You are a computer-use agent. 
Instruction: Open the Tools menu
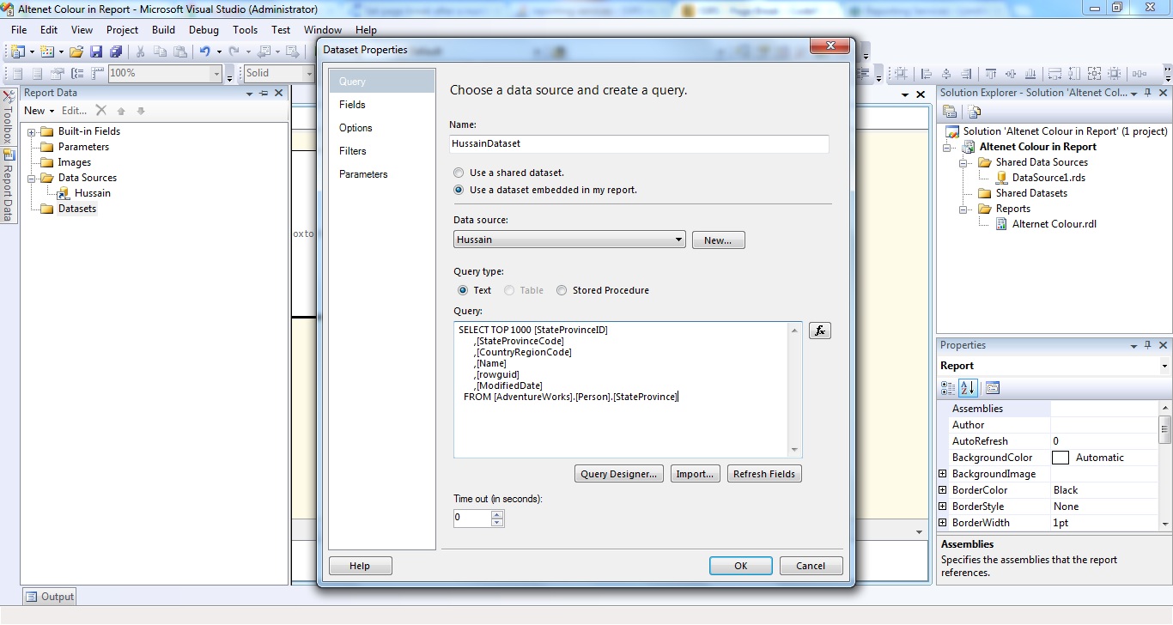point(245,29)
